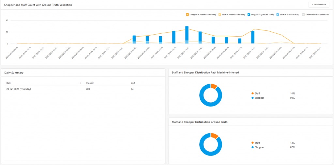
Task: Select the 29 Jan 2026 (Thursday) row
Action: pyautogui.click(x=83, y=89)
